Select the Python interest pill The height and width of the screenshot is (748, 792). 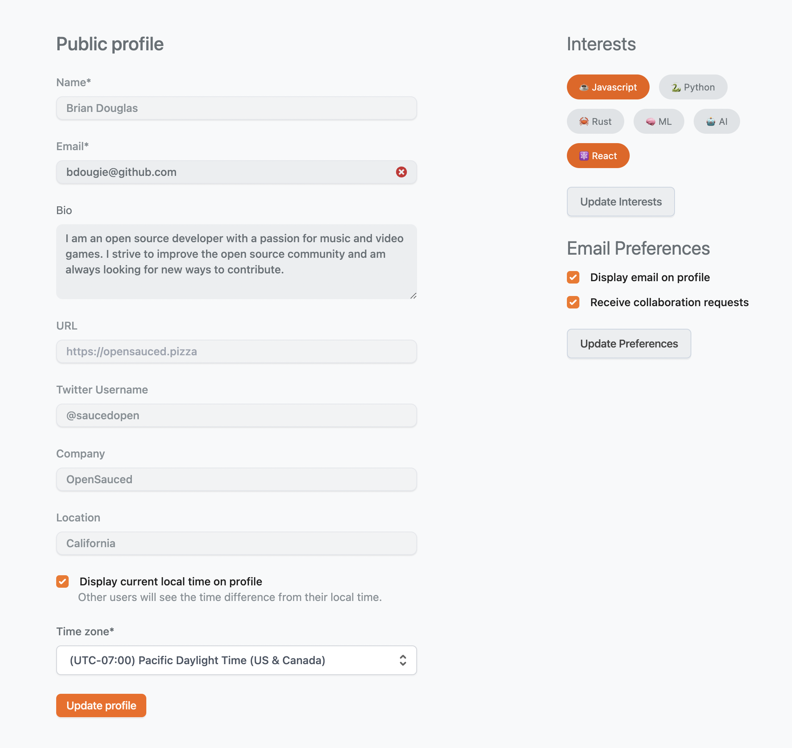[693, 87]
